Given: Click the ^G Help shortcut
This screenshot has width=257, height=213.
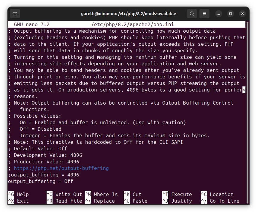Looking at the screenshot, I should tap(18, 195).
